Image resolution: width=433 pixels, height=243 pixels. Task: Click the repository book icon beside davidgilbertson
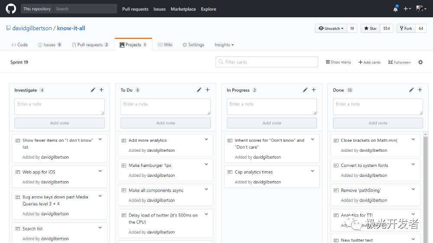(x=8, y=28)
